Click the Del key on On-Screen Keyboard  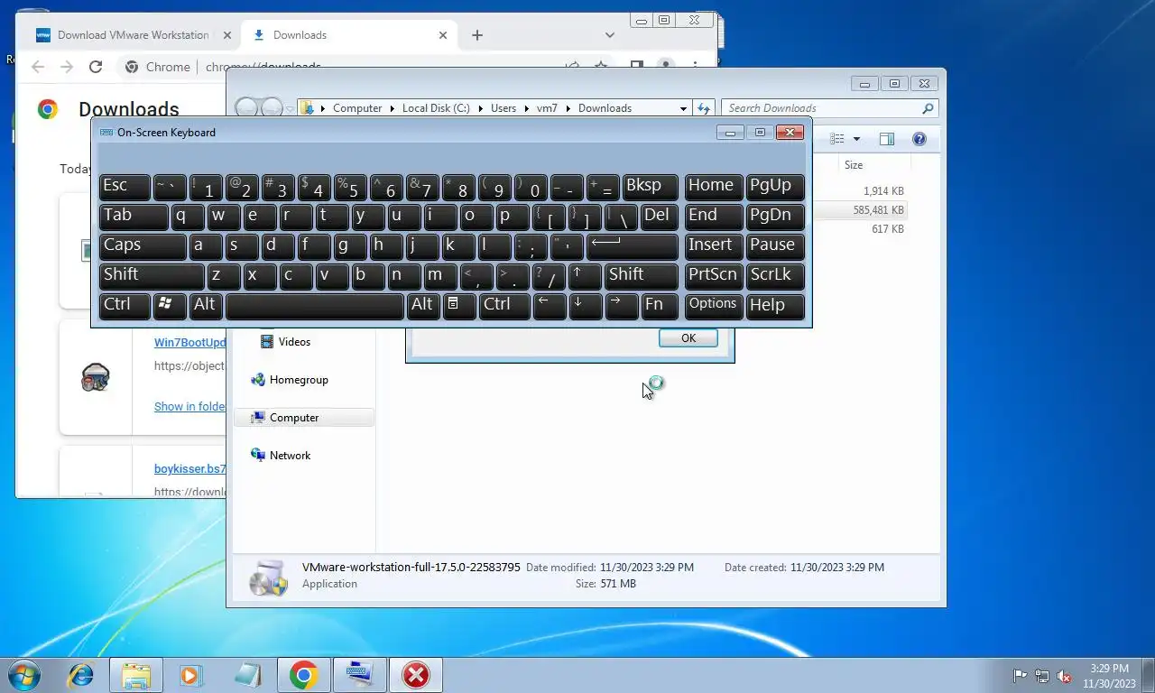[x=660, y=216]
